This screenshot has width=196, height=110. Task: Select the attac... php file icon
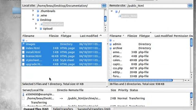tap(110, 56)
